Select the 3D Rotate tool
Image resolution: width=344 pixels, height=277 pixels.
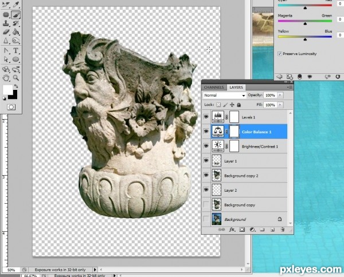[x=6, y=70]
